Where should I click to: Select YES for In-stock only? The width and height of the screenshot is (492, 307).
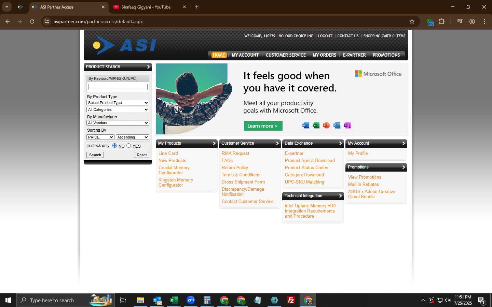128,146
